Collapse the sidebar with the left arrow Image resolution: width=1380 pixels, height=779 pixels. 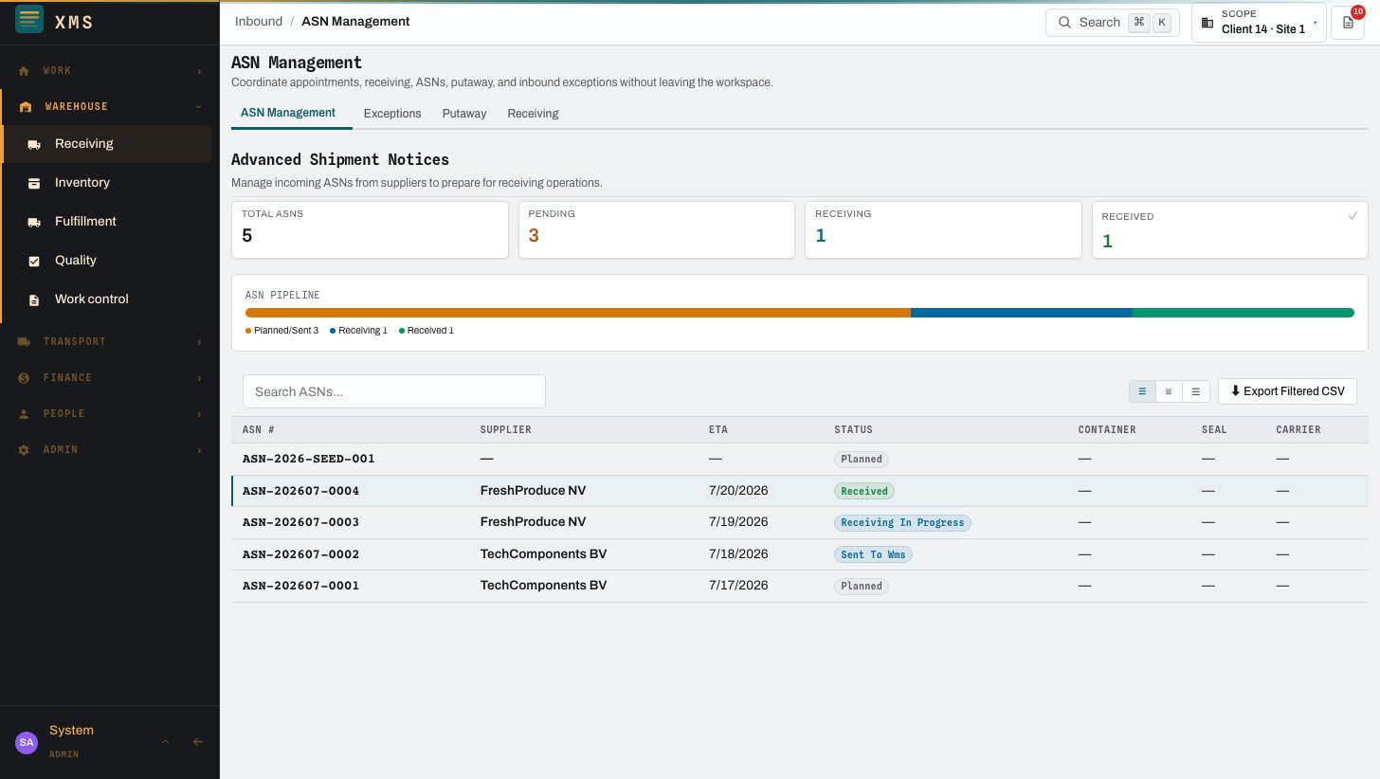coord(198,742)
